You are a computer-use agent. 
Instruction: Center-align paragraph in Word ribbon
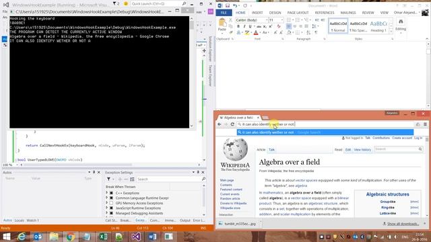coord(295,26)
